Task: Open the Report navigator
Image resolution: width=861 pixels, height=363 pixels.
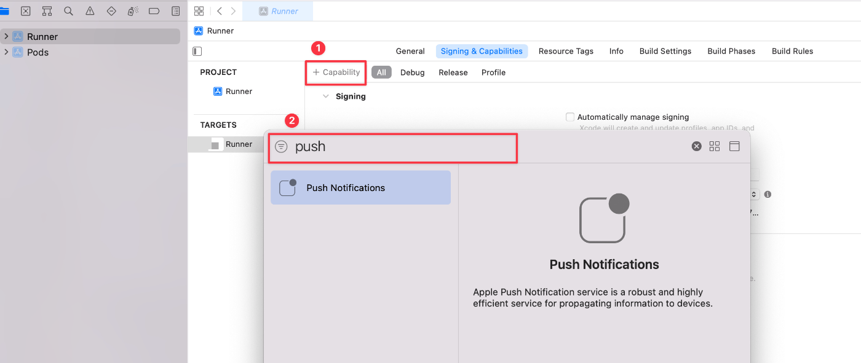Action: pyautogui.click(x=176, y=11)
